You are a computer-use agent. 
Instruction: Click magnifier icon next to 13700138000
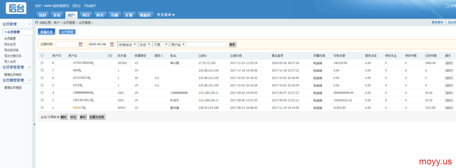coord(92,63)
